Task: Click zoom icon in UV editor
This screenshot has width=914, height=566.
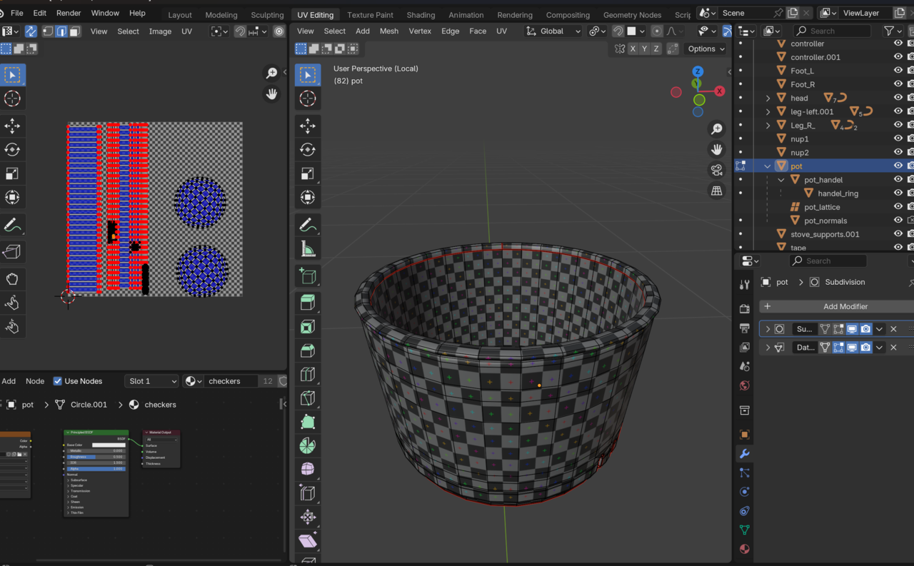Action: click(271, 74)
